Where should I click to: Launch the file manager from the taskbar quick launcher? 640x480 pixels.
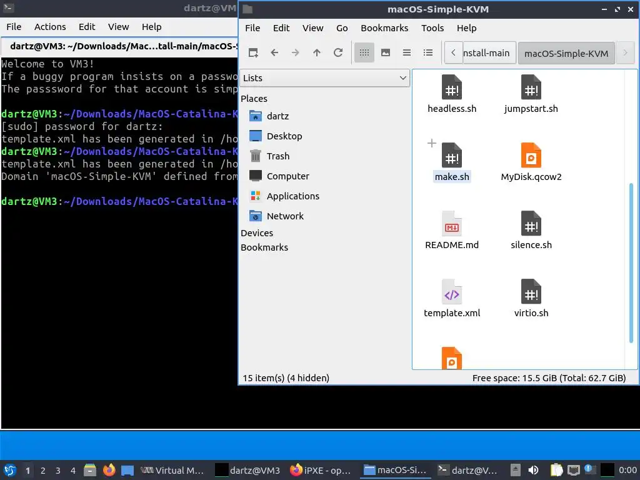click(90, 470)
